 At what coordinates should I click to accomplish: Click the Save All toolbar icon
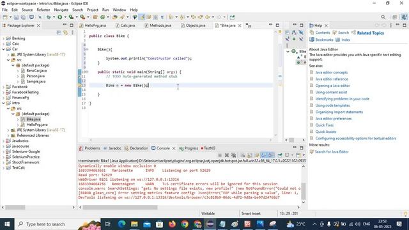(x=23, y=17)
